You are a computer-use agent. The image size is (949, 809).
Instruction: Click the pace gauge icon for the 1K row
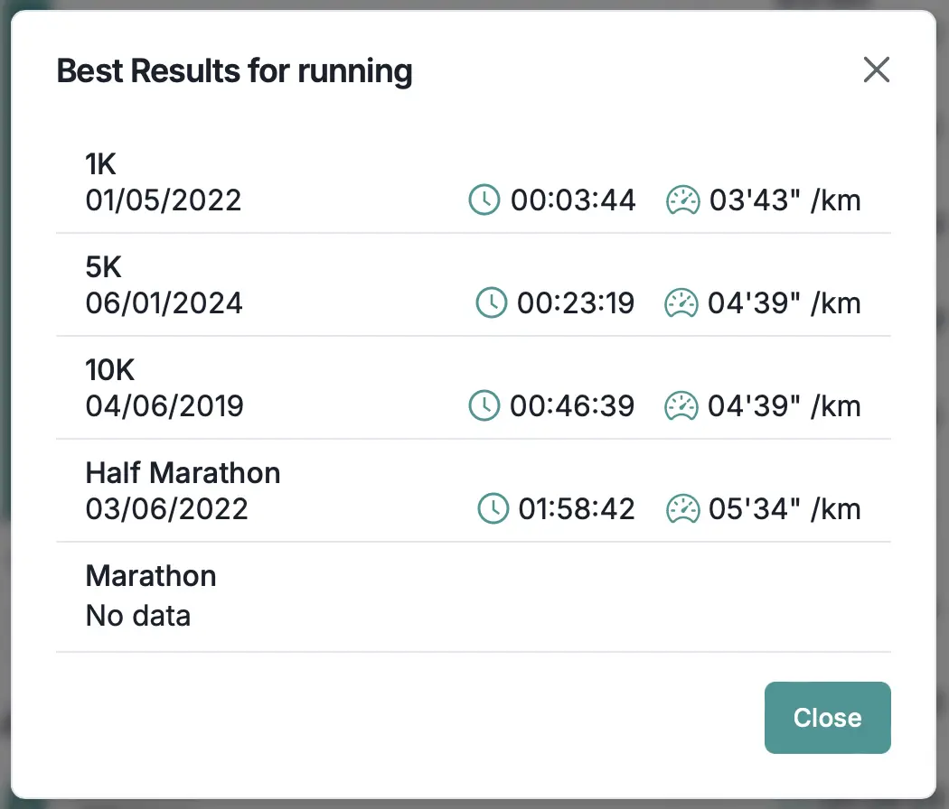[x=682, y=200]
